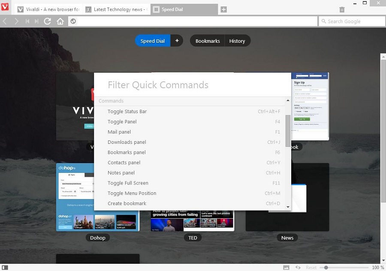Run the Create bookmark command

(189, 204)
